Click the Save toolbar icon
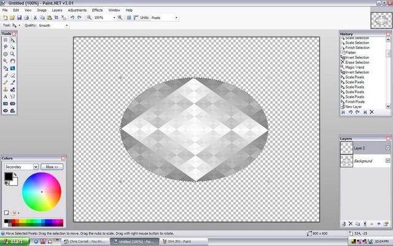Viewport: 393px width, 246px height. 19,18
